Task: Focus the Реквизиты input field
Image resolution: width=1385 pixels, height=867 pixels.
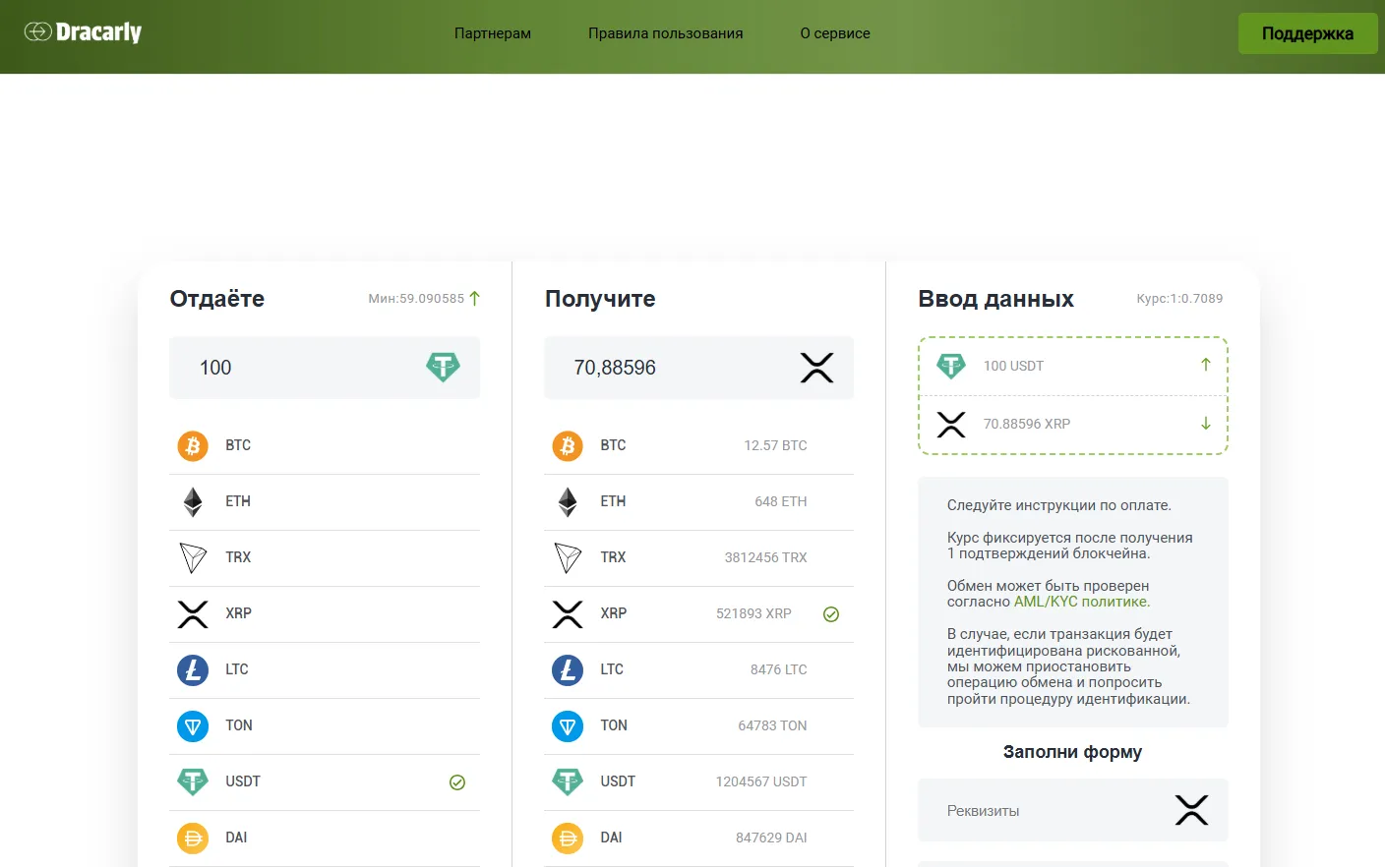Action: [x=1073, y=811]
